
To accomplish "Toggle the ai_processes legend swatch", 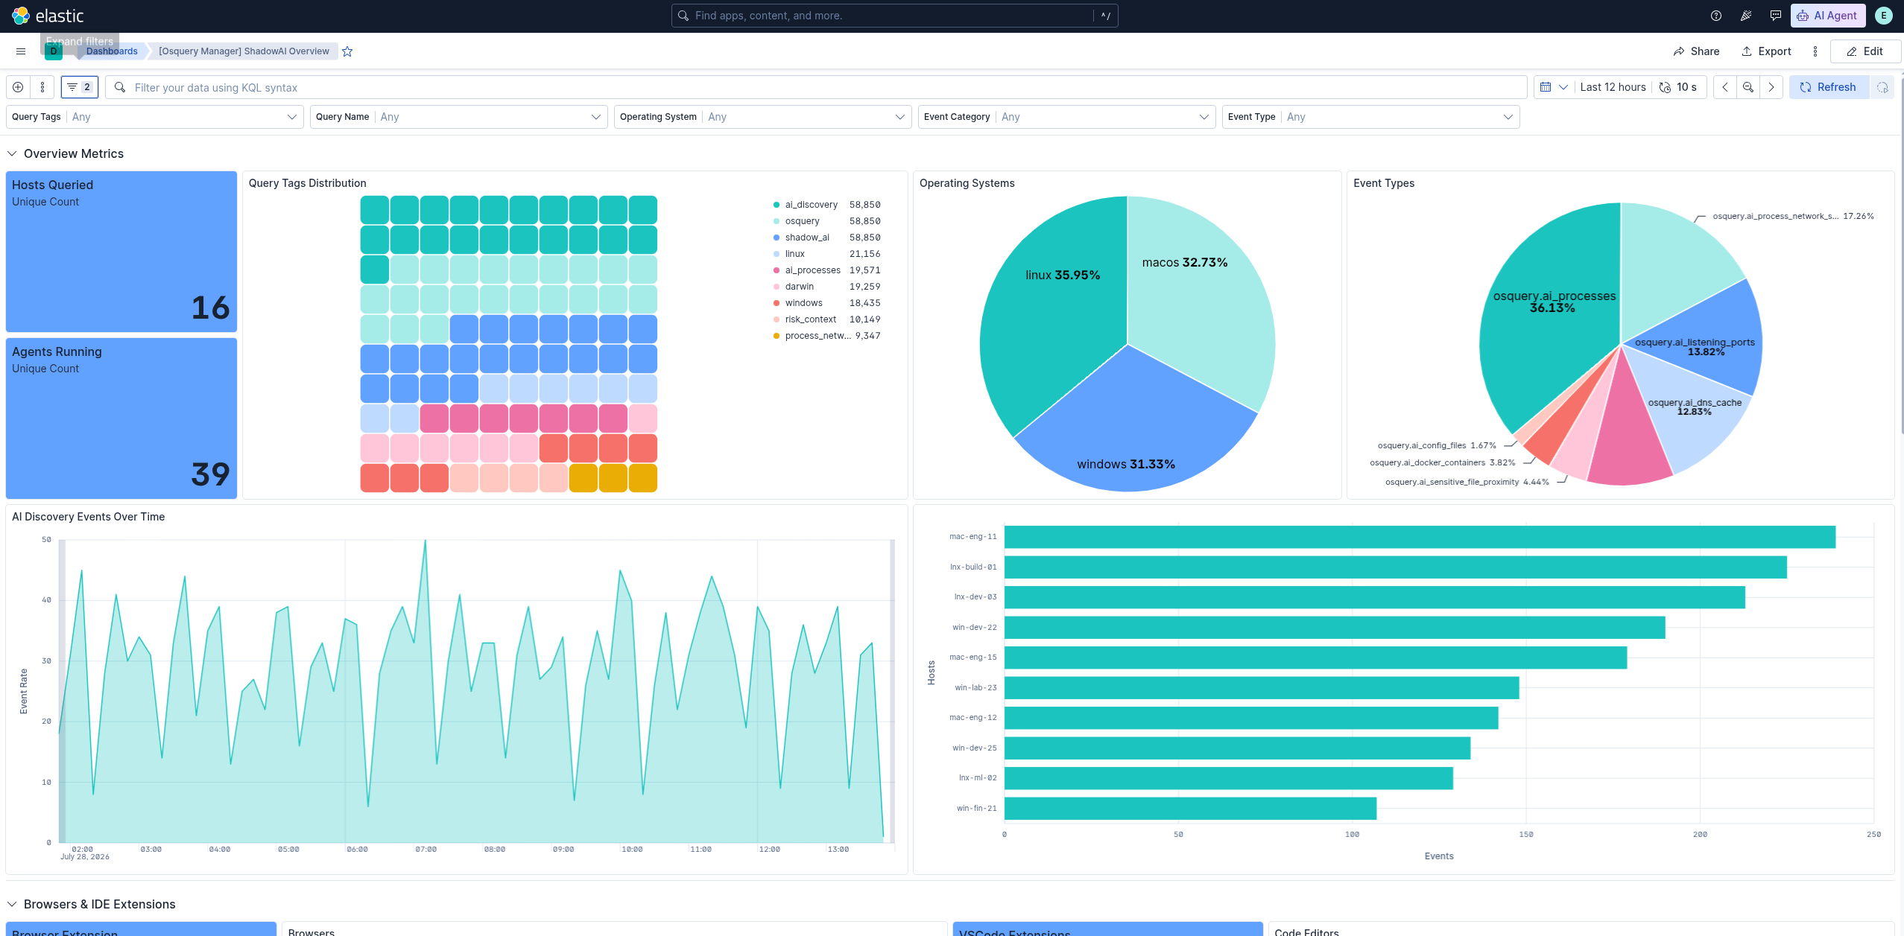I will pos(777,270).
